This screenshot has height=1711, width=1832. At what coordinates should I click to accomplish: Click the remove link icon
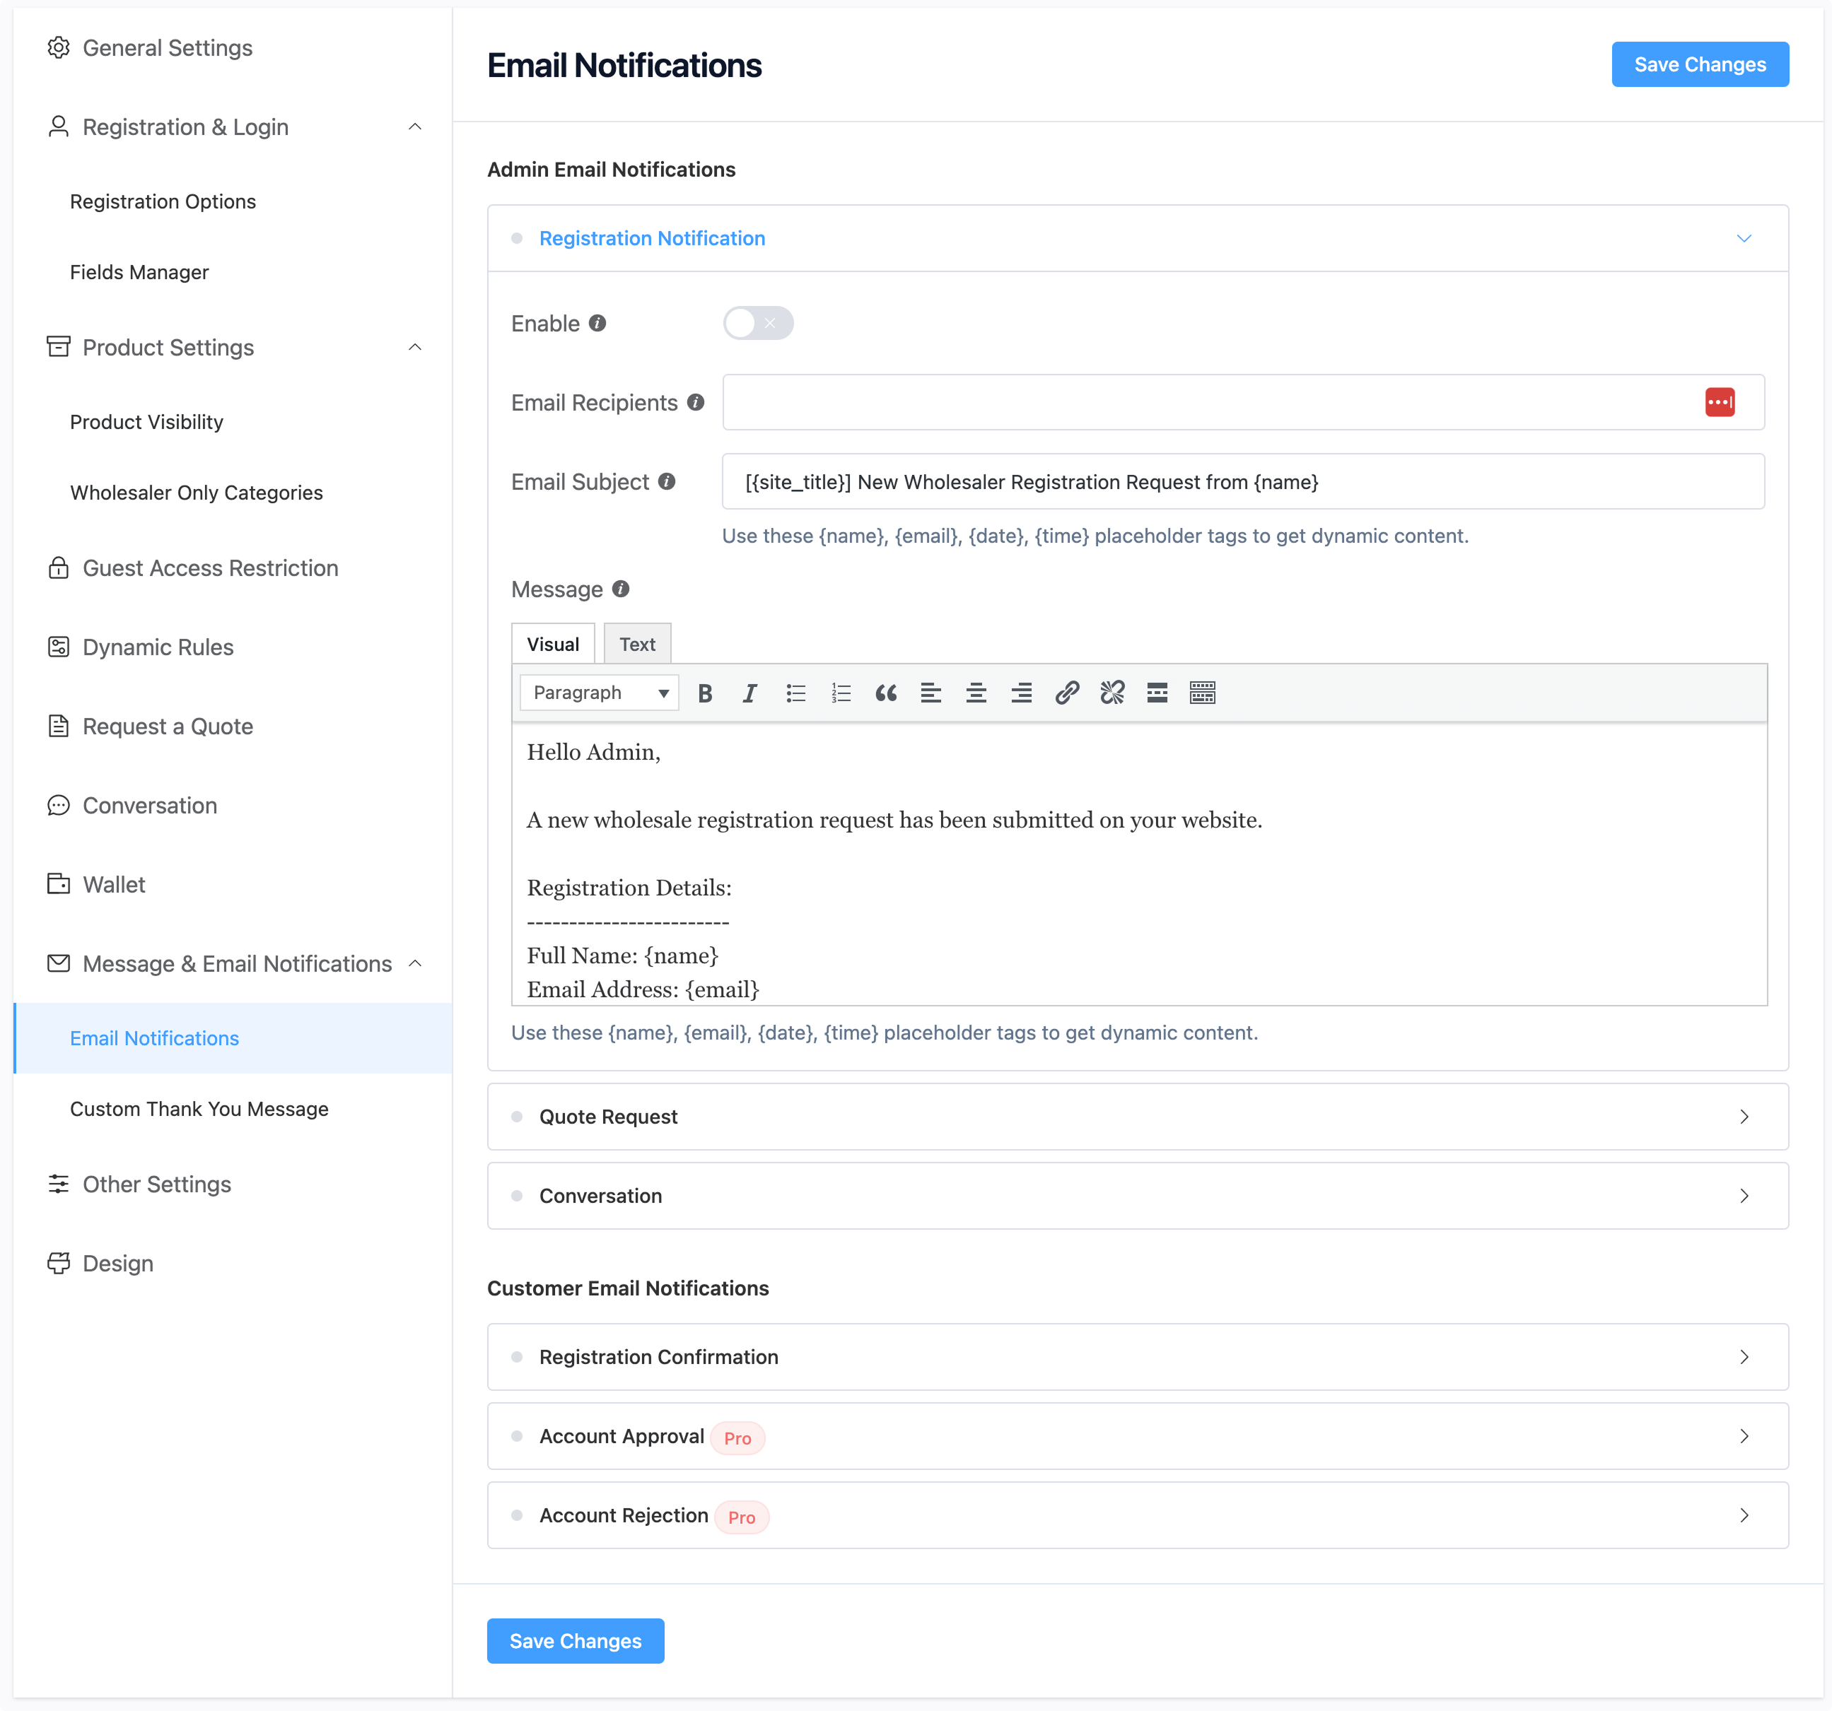tap(1112, 693)
